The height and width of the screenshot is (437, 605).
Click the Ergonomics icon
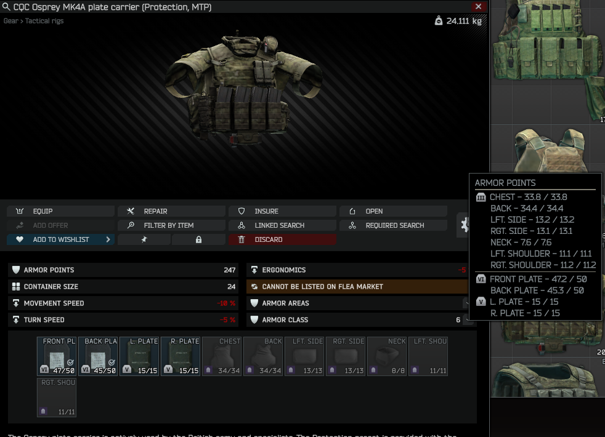[x=254, y=270]
